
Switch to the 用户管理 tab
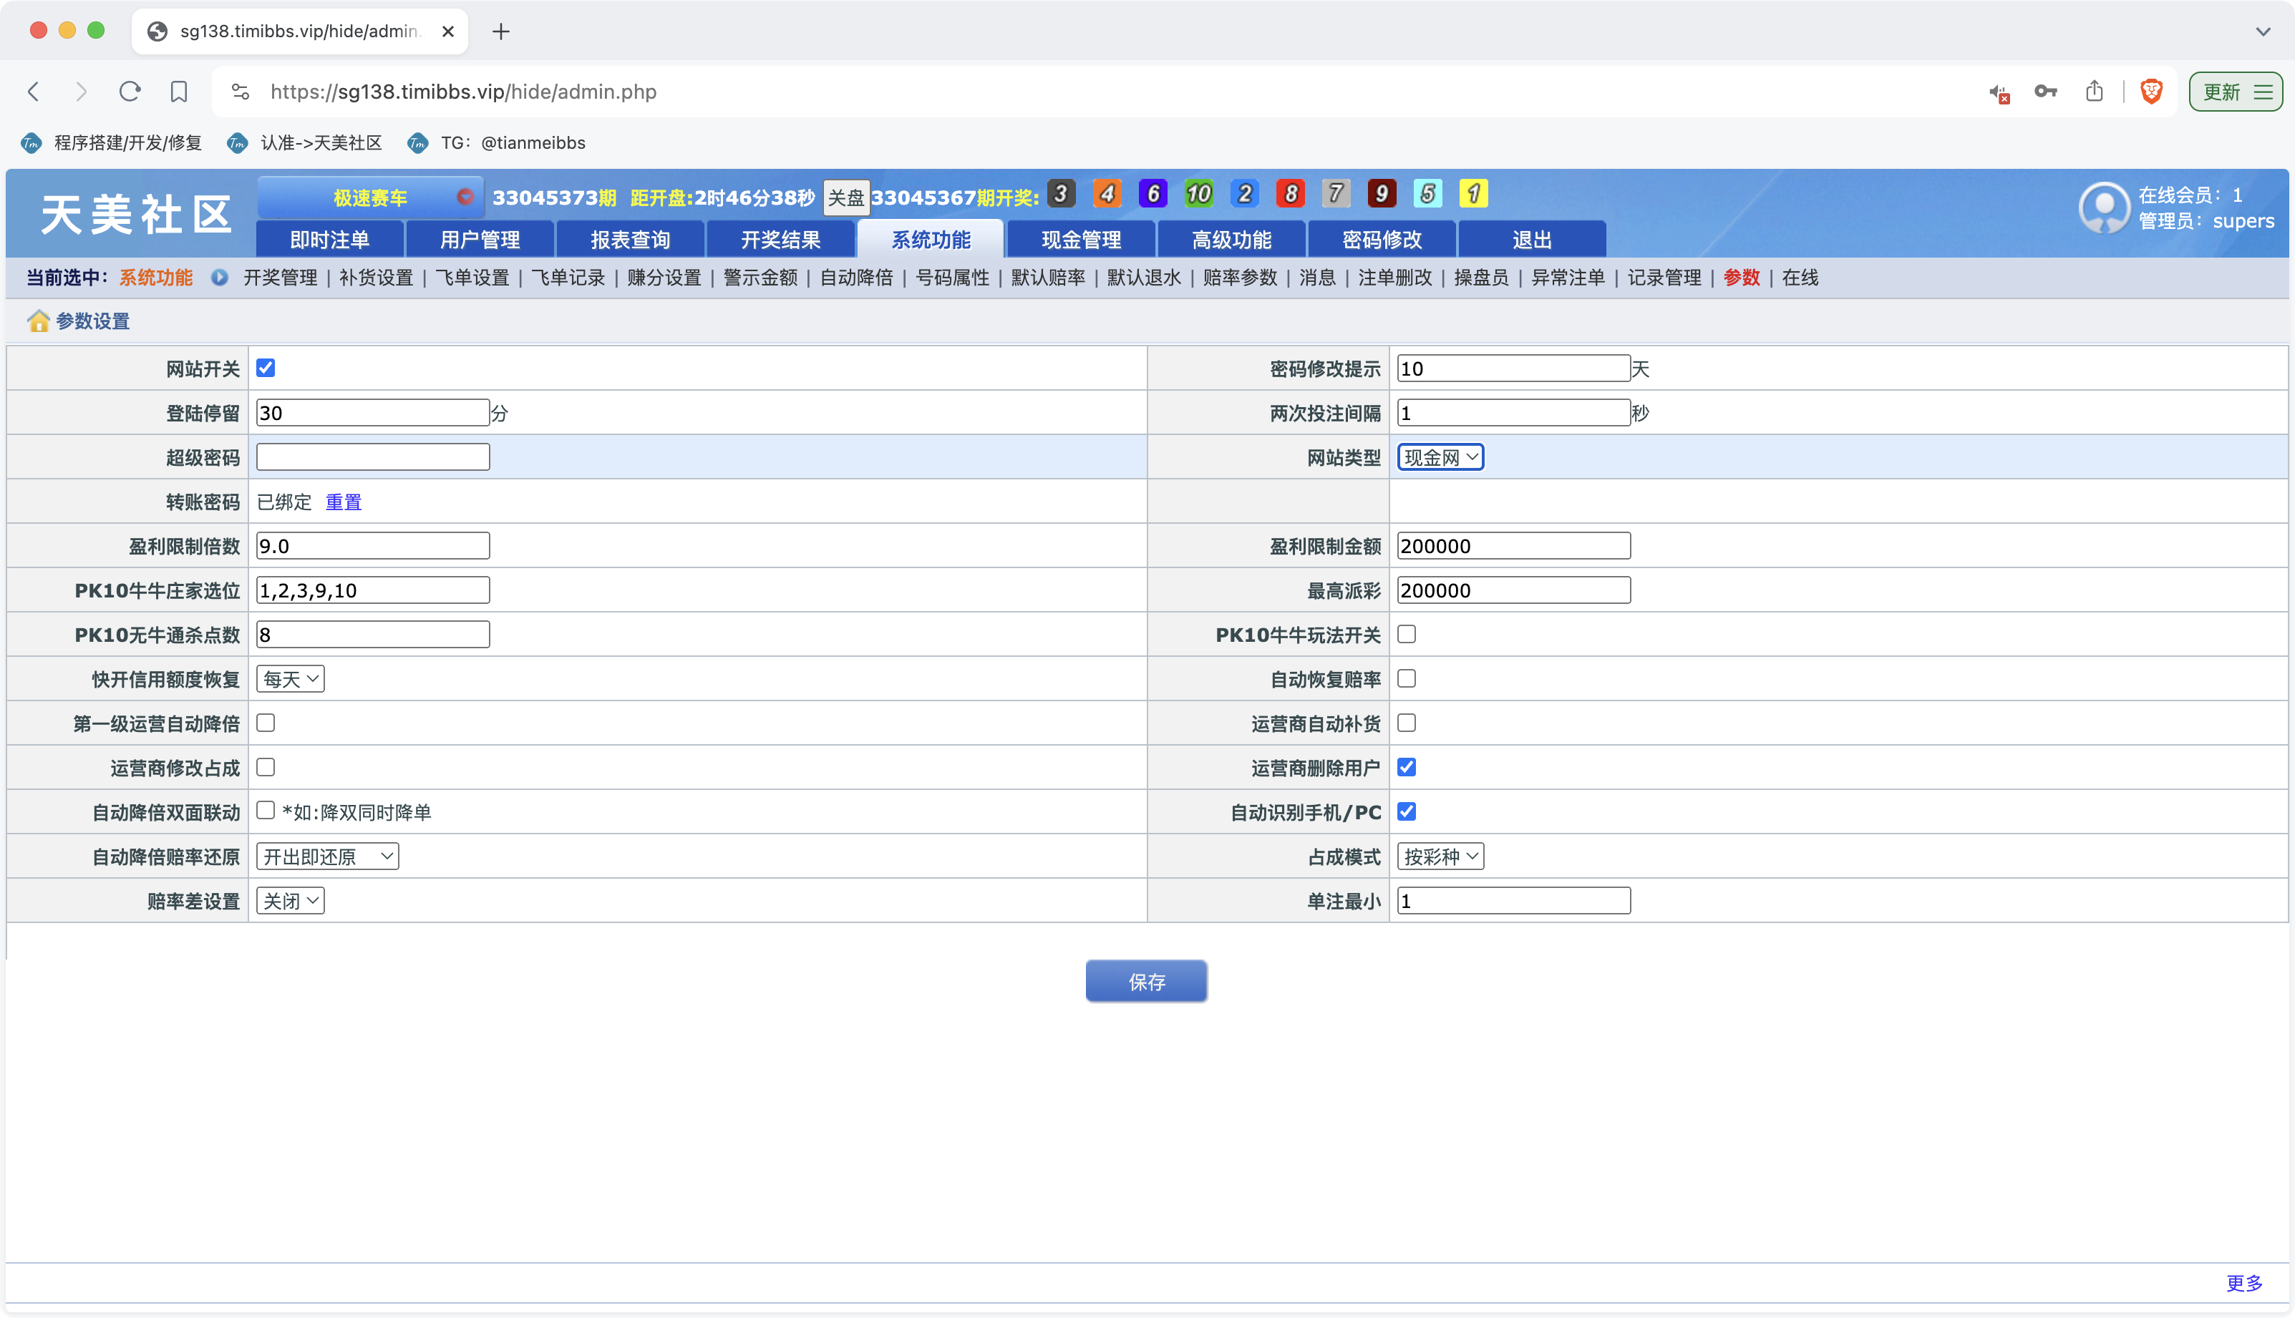pos(480,240)
